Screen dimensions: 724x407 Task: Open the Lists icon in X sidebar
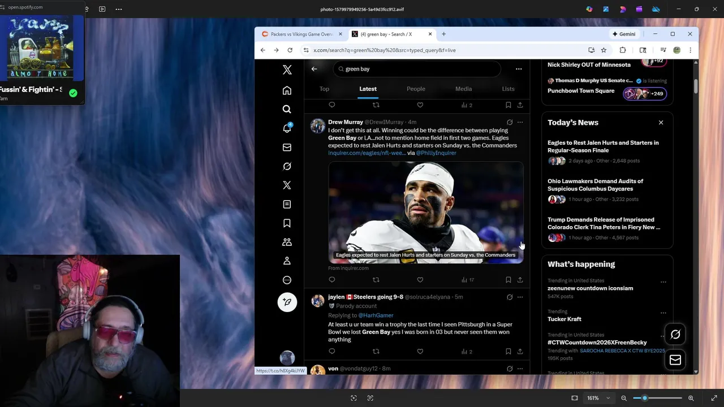[x=287, y=204]
